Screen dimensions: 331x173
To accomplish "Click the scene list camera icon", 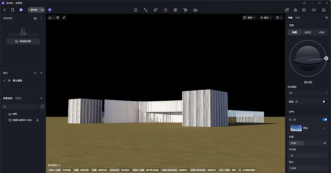I will pos(35,18).
